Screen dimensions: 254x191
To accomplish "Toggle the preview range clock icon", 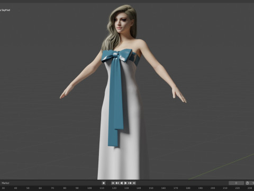I will (x=248, y=183).
